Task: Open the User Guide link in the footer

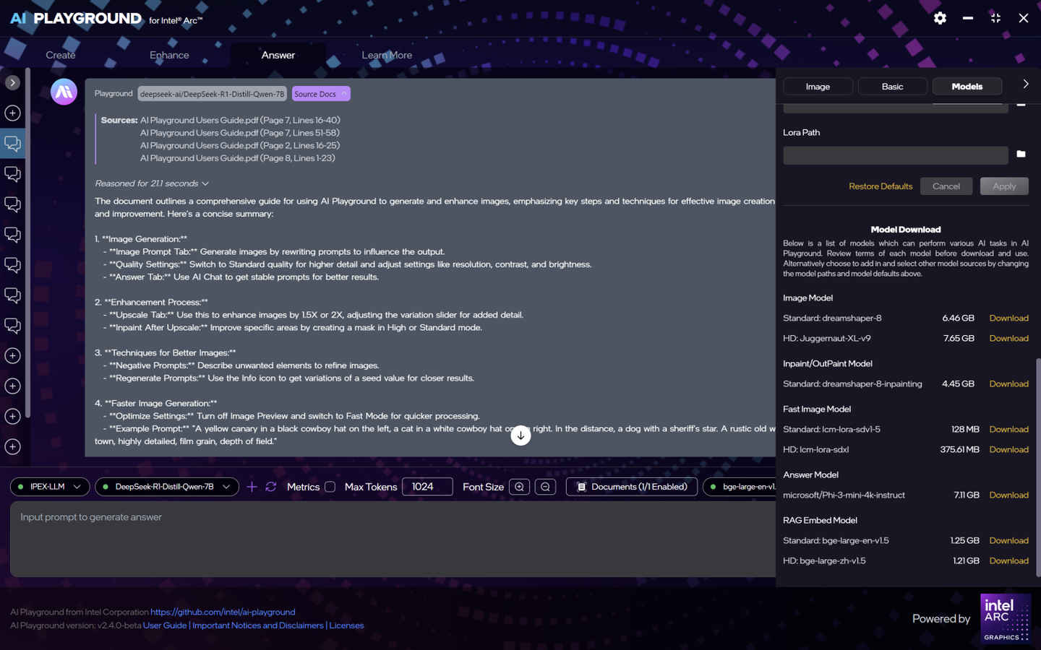Action: (165, 625)
